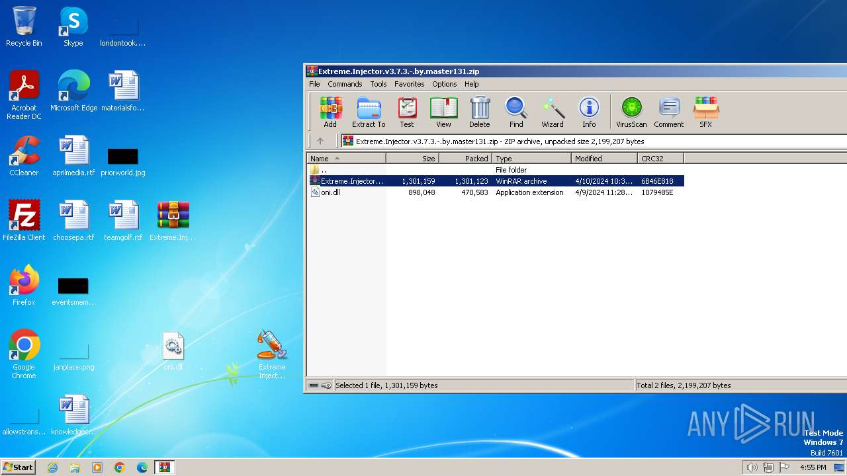
Task: Select the teamgolf.rtf desktop file
Action: (123, 221)
